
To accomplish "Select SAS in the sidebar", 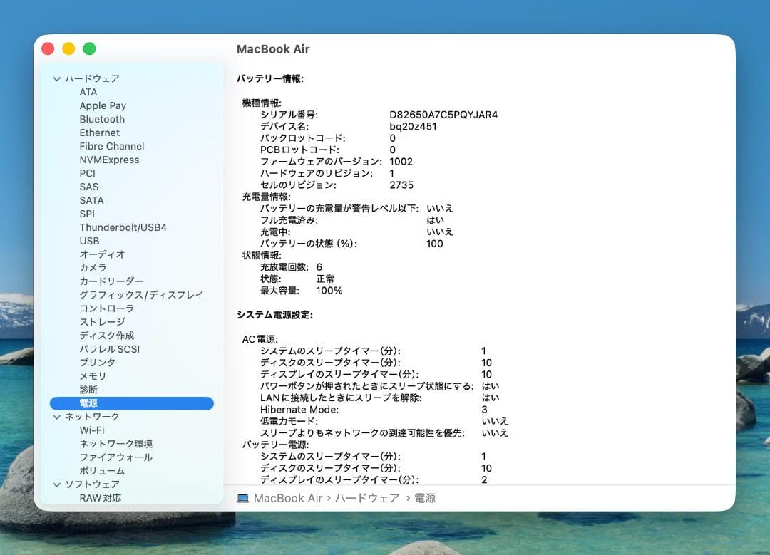I will point(89,187).
